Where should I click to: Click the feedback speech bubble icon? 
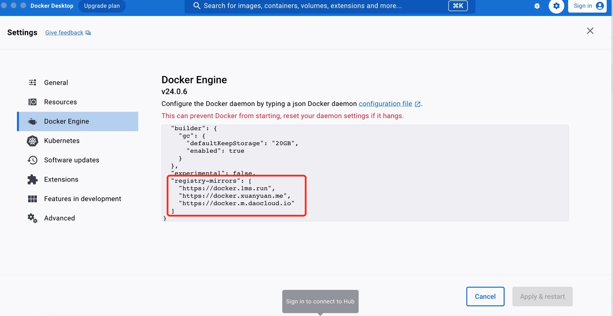pyautogui.click(x=88, y=33)
